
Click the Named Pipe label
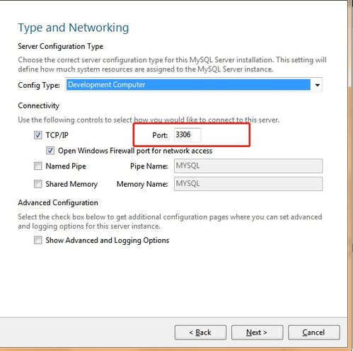tap(66, 166)
